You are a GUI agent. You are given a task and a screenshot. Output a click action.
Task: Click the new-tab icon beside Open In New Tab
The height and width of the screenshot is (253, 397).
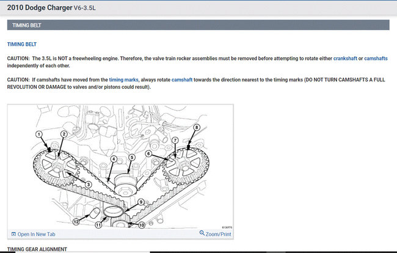pyautogui.click(x=13, y=234)
